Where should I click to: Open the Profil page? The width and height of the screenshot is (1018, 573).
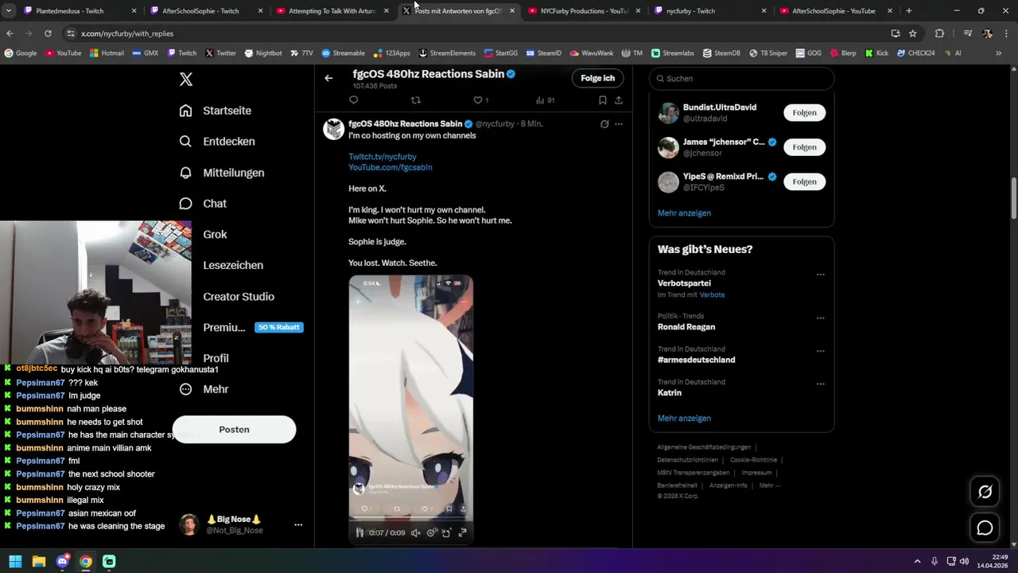pos(216,359)
